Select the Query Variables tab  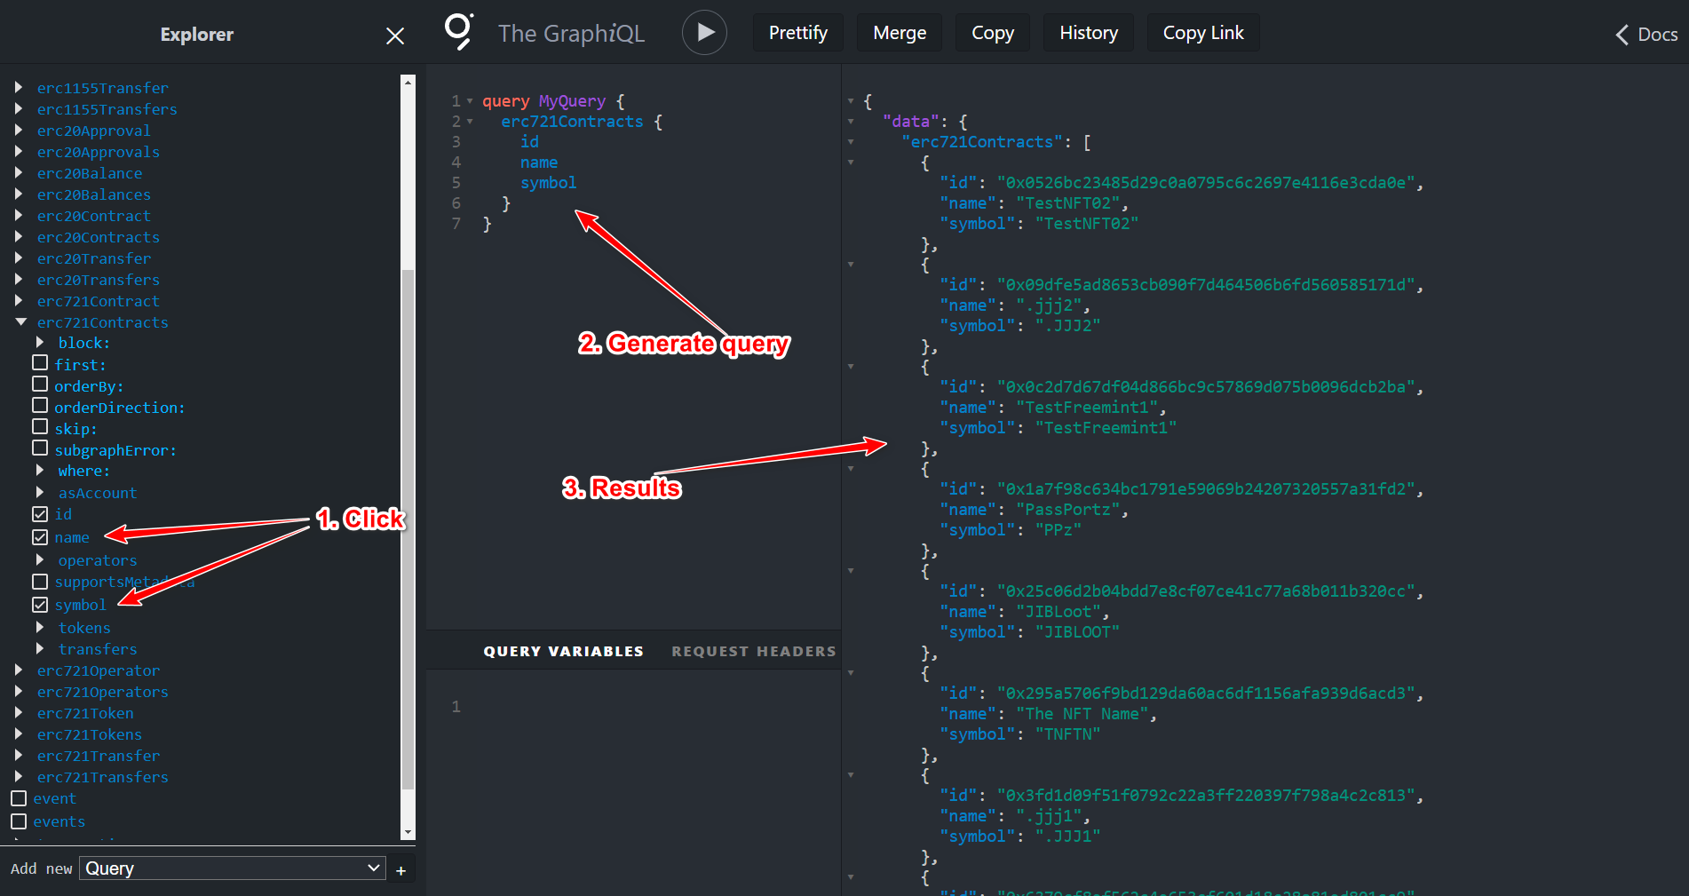coord(563,651)
